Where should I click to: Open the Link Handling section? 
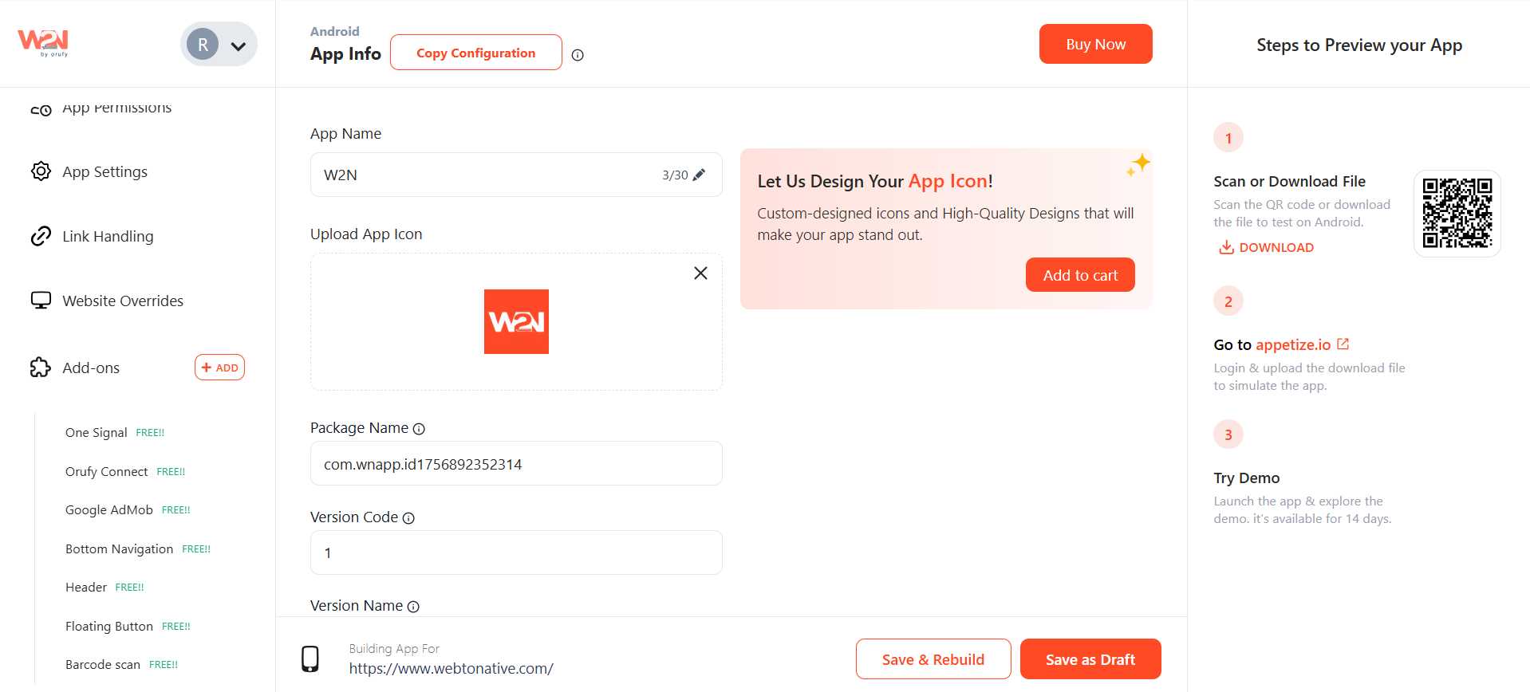tap(92, 236)
